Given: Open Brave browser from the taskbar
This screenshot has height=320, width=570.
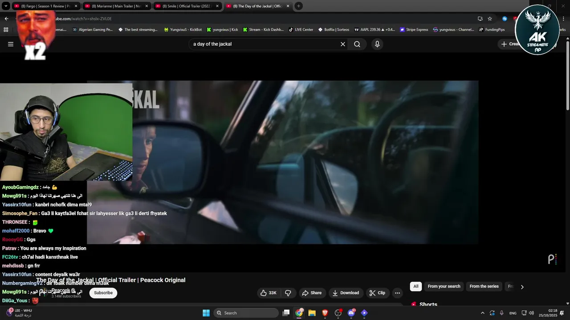Looking at the screenshot, I should point(325,313).
